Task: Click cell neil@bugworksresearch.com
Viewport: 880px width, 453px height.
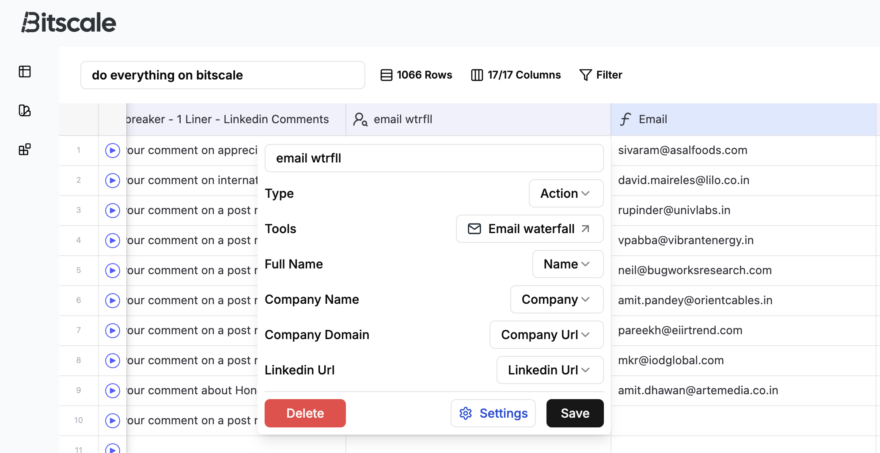Action: click(x=743, y=271)
